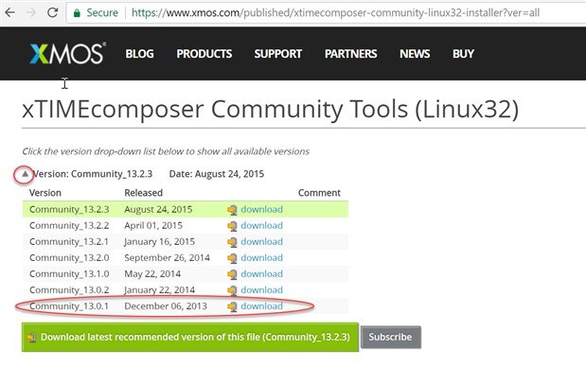Viewport: 586px width, 384px height.
Task: Click the January 16, 2015 release date
Action: (x=160, y=241)
